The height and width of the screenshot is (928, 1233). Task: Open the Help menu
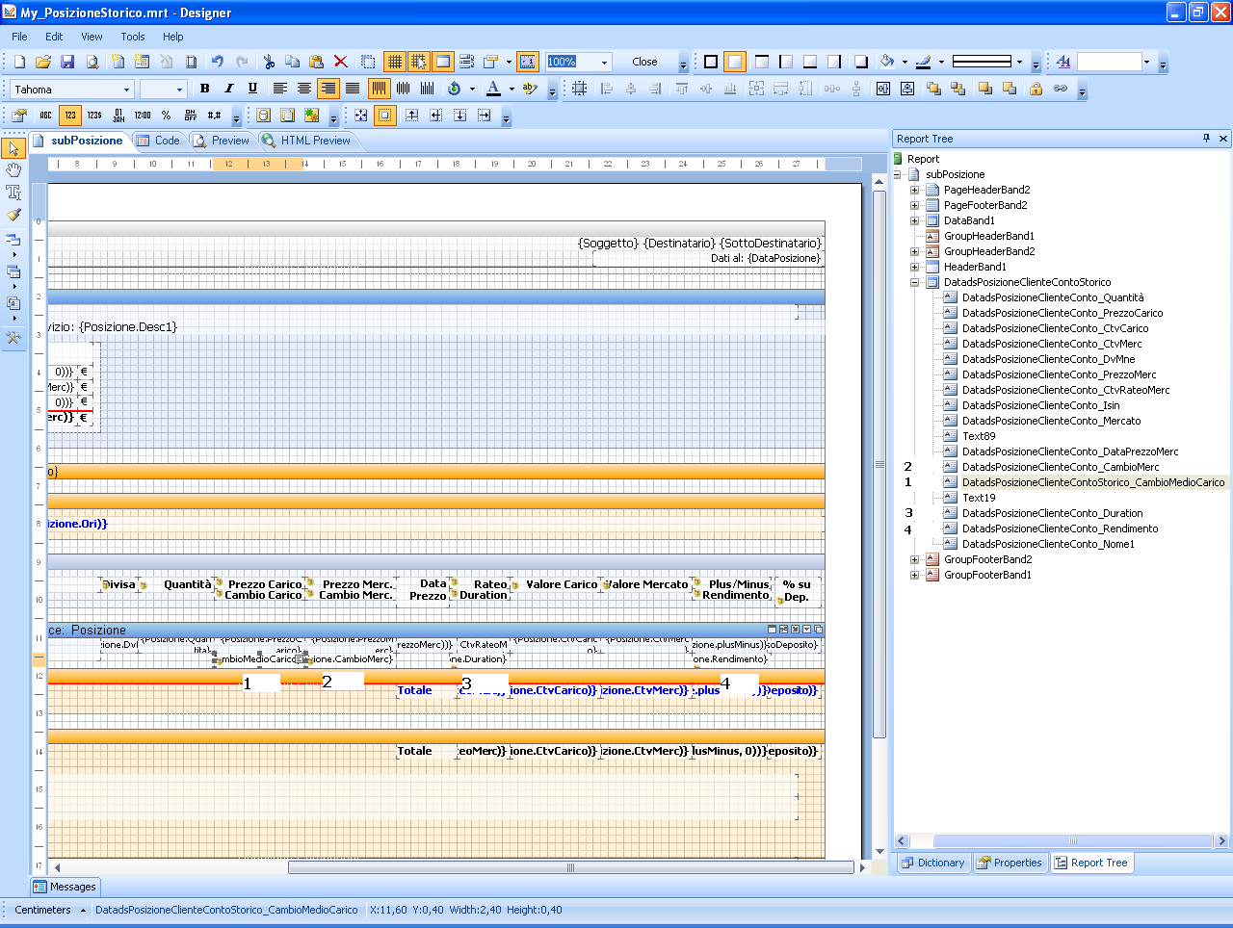click(173, 37)
